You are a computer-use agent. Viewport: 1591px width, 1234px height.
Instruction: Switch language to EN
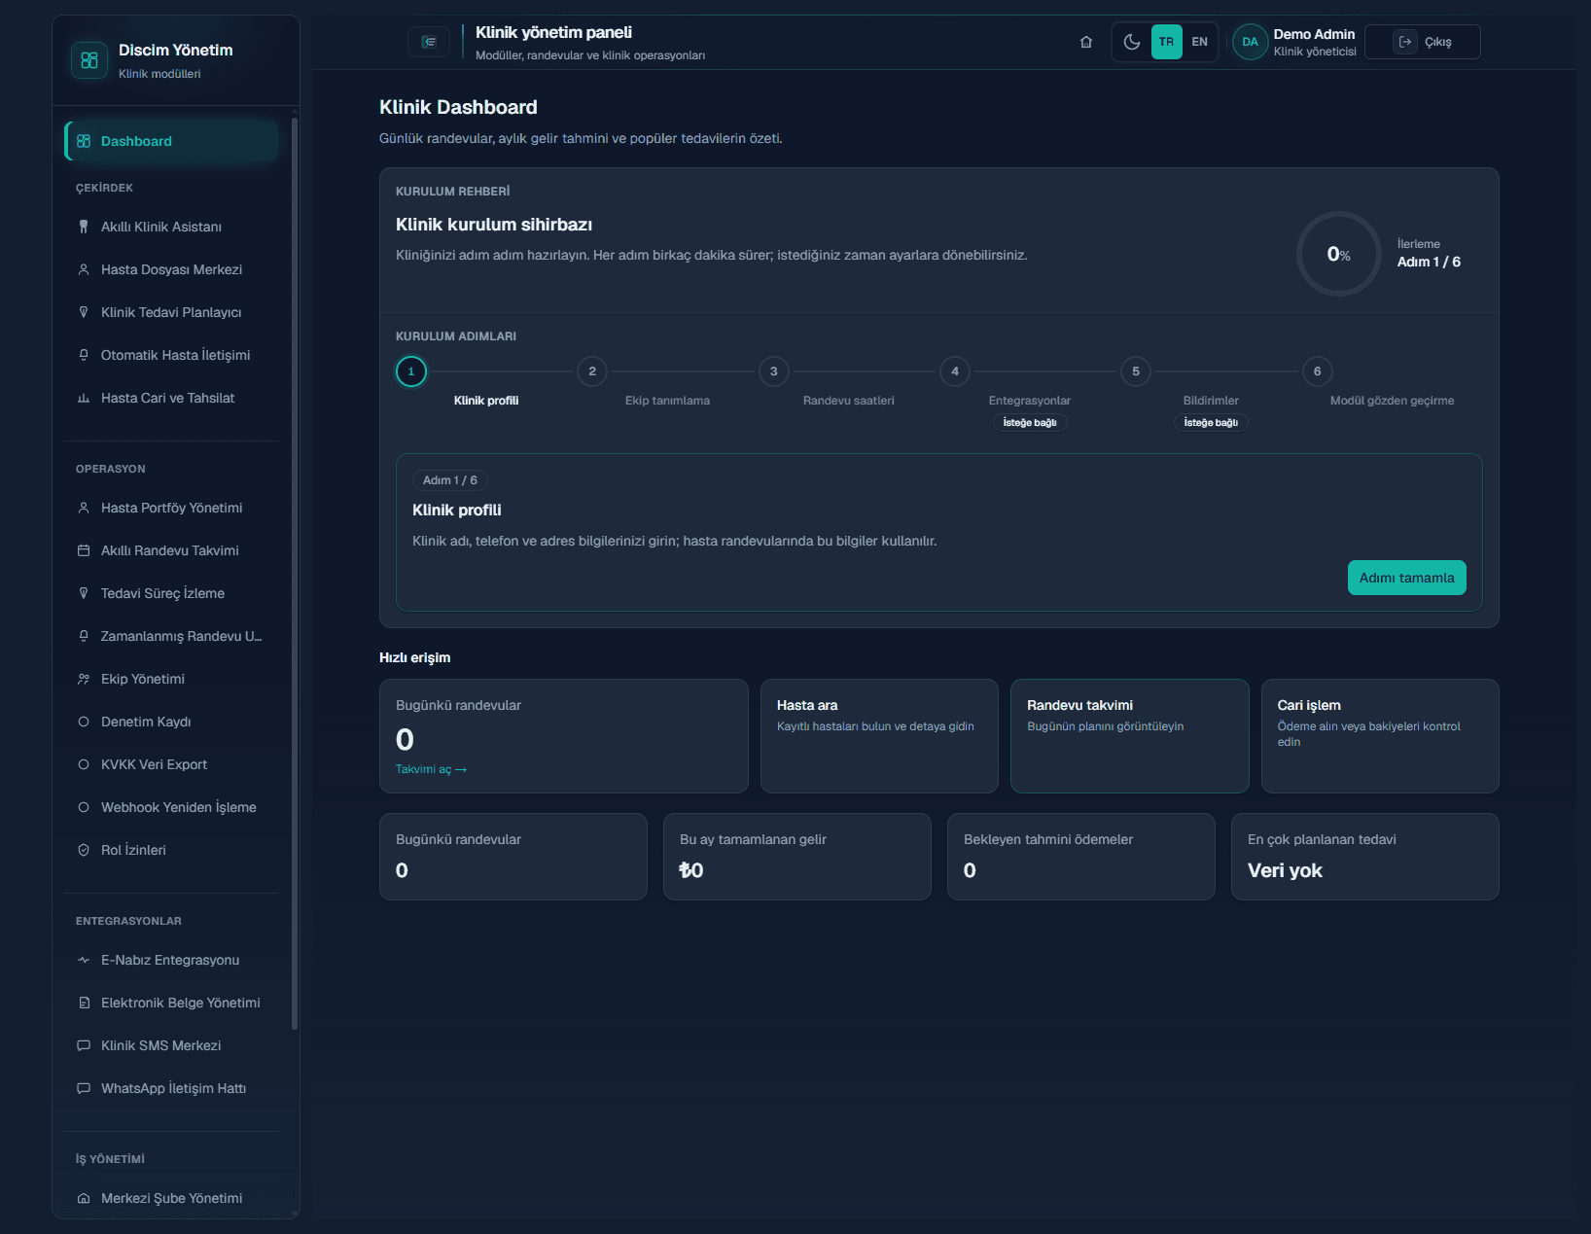tap(1199, 42)
